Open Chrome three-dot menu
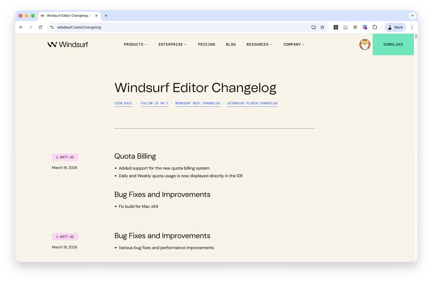 pos(412,27)
